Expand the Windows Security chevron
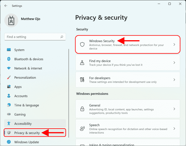Viewport: 186px width, 146px height. [174, 45]
